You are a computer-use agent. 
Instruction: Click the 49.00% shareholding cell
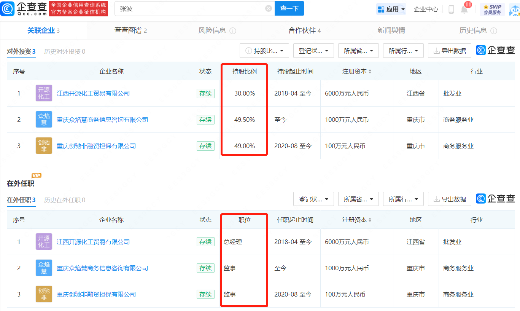[x=245, y=146]
